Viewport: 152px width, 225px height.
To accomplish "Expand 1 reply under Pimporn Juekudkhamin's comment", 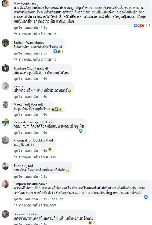I will [35, 205].
